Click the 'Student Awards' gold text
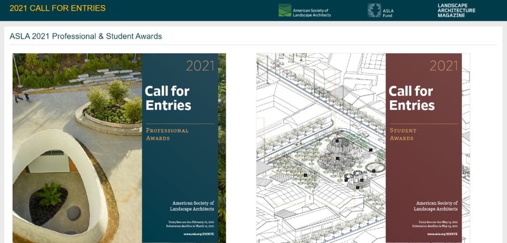The image size is (507, 243). pyautogui.click(x=403, y=134)
